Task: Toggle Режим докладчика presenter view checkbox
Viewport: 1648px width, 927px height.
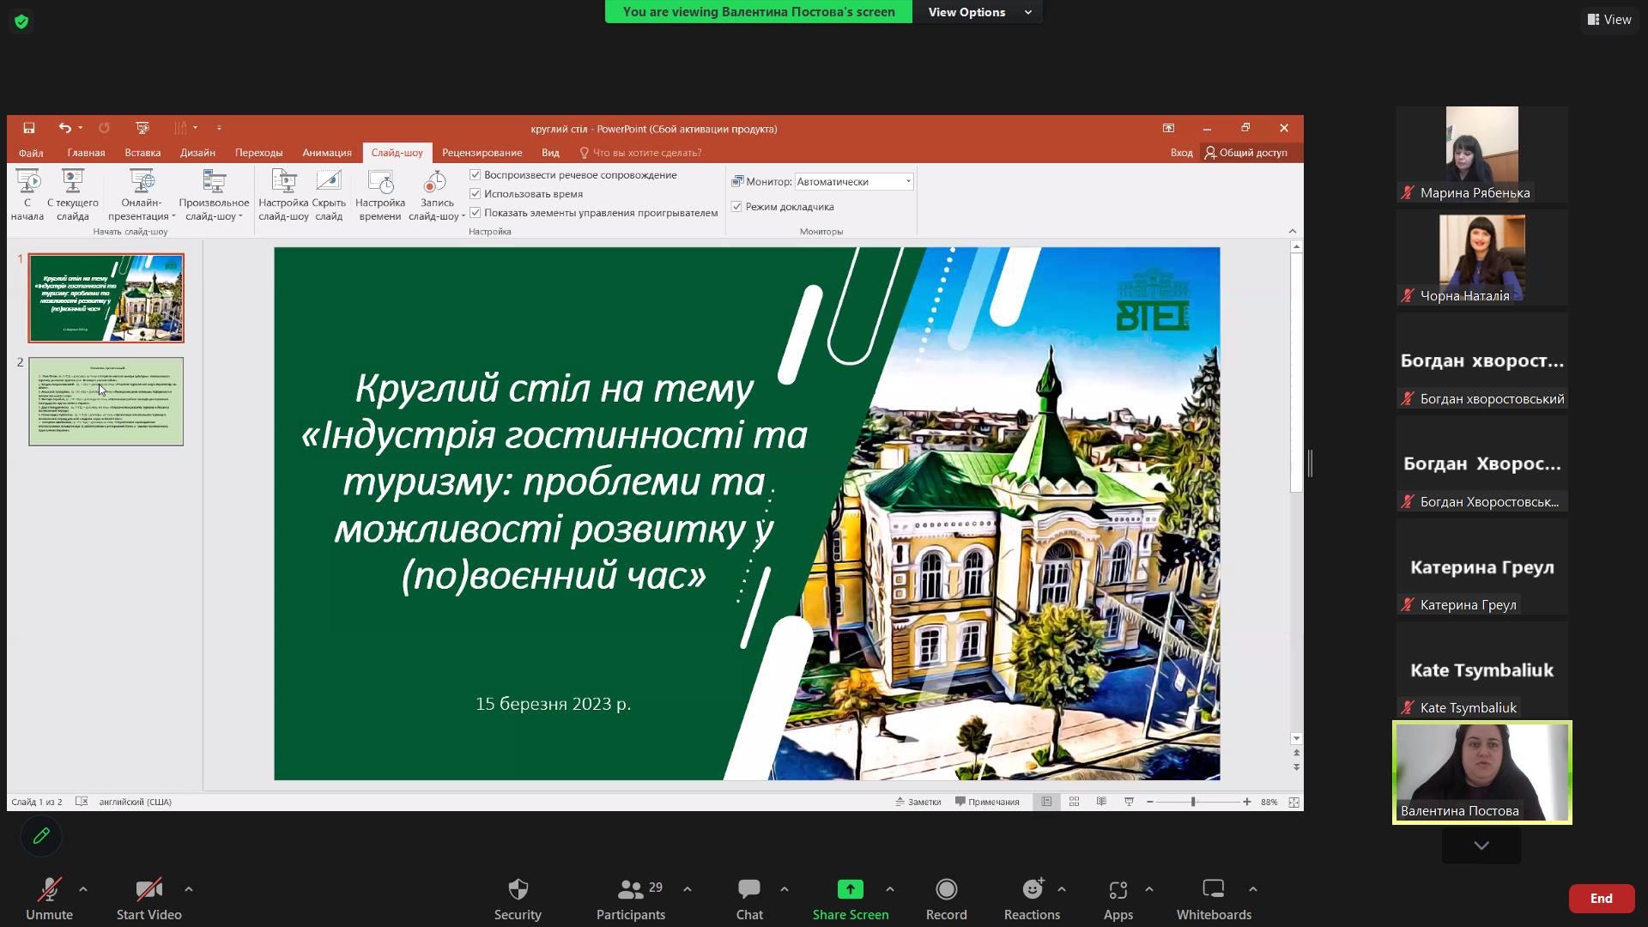Action: pos(736,207)
